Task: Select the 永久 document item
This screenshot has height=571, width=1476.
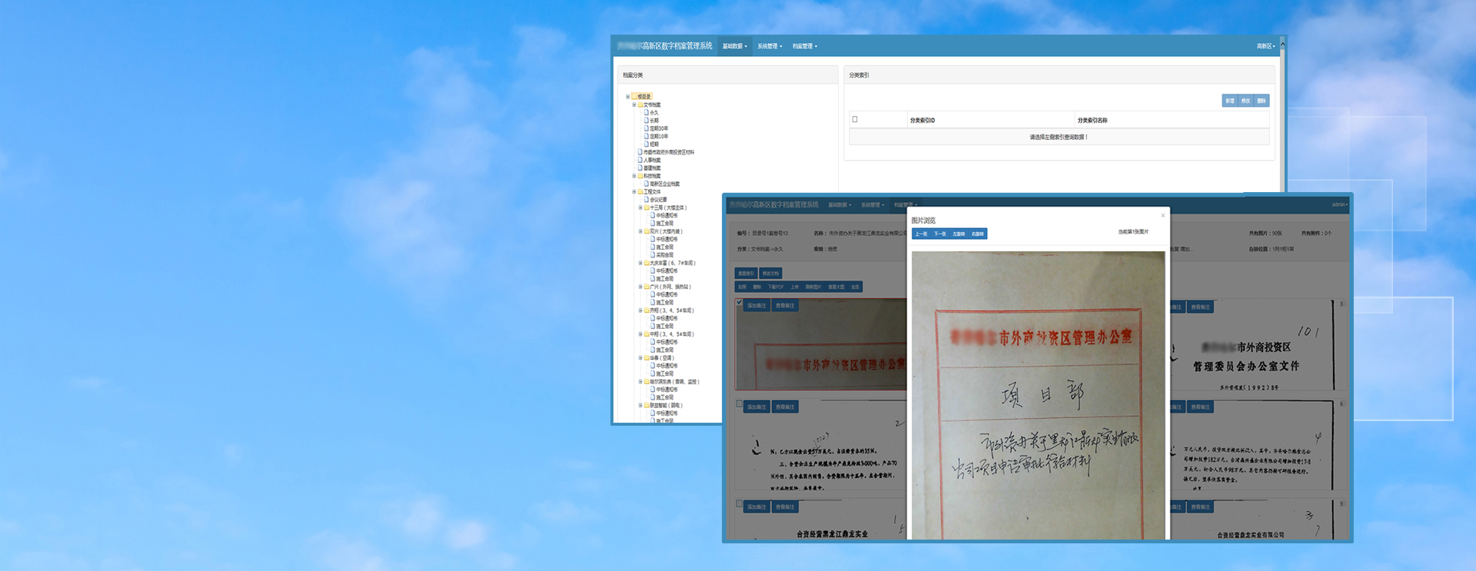Action: click(651, 112)
